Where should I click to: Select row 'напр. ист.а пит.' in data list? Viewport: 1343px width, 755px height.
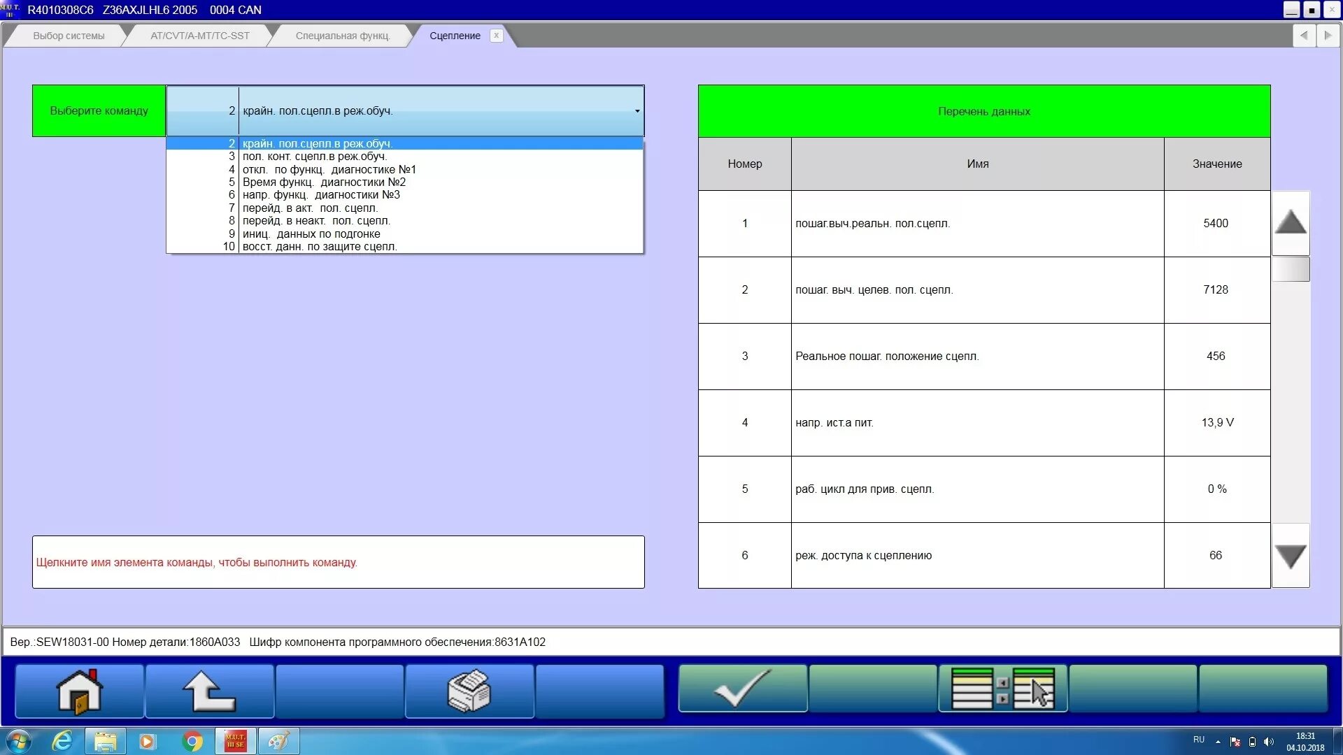click(977, 422)
